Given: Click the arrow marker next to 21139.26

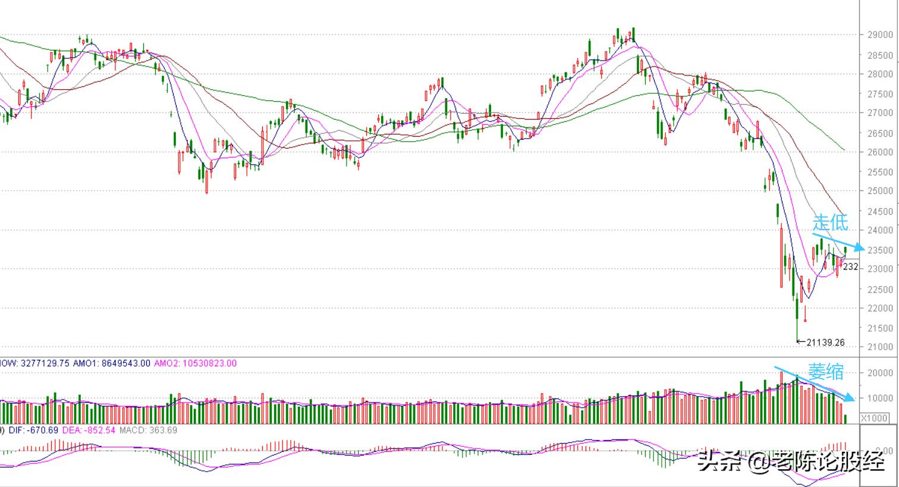Looking at the screenshot, I should [x=801, y=342].
